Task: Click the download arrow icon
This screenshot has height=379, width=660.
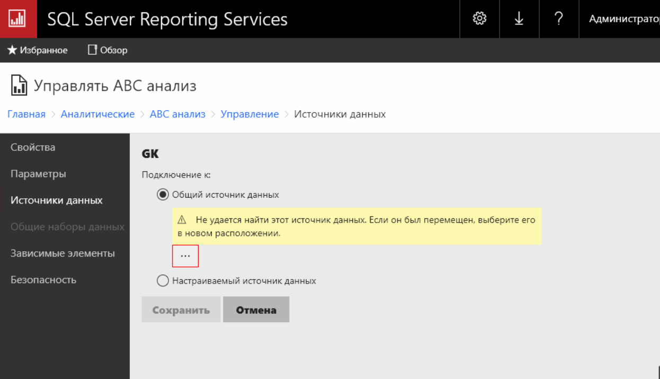Action: tap(519, 19)
